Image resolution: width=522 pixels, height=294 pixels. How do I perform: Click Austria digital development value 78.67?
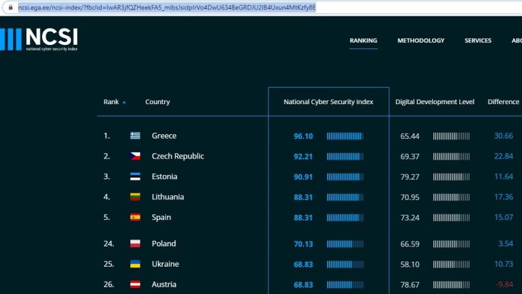click(410, 284)
